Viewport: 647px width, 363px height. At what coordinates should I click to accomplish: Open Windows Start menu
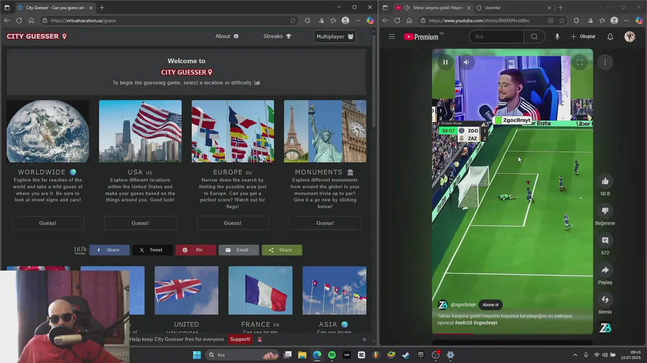click(197, 355)
